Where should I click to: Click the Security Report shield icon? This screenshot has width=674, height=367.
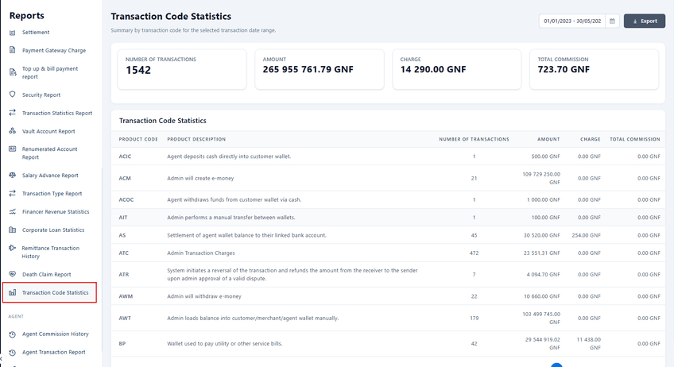13,95
